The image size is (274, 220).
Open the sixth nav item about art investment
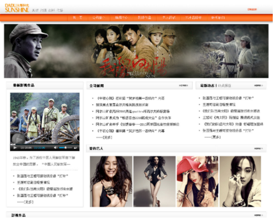[193, 18]
